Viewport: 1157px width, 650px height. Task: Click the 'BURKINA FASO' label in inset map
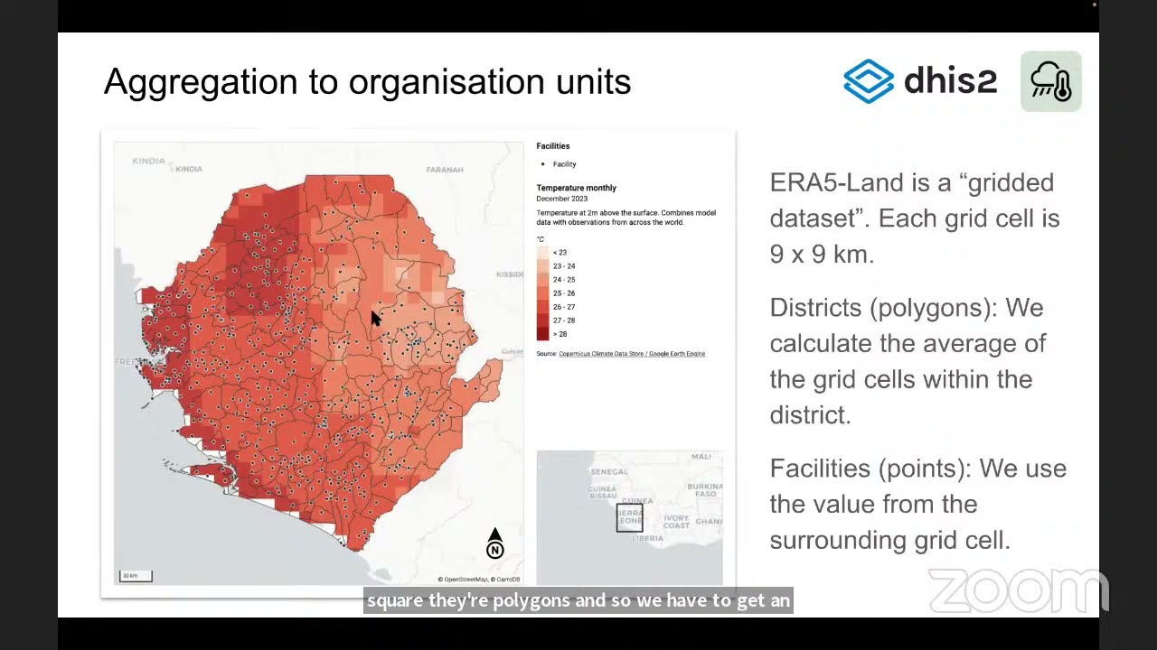(704, 490)
